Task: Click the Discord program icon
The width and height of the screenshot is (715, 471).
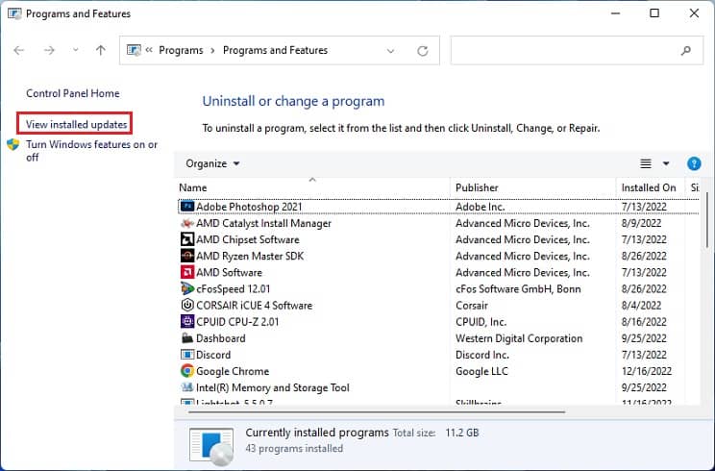Action: click(x=187, y=355)
